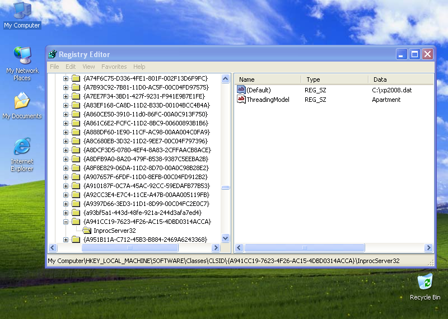Click folder icon of {A8F8E829-06DA-11D2-8D70-00A0C98B28E2}
Screen dimensions: 448x319
tap(76, 168)
